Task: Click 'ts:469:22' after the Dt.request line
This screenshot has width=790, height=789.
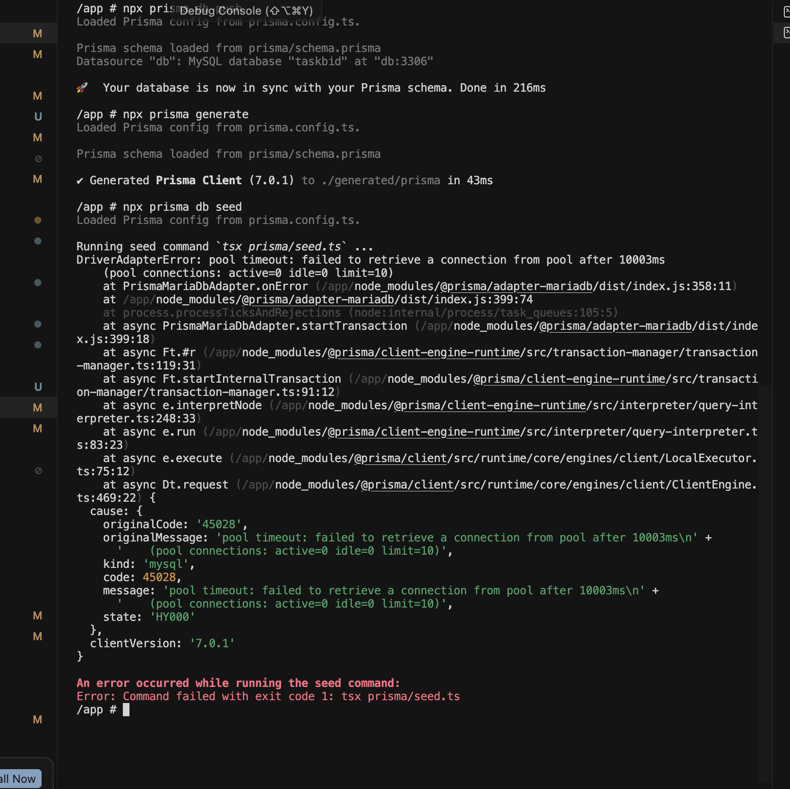Action: tap(106, 498)
